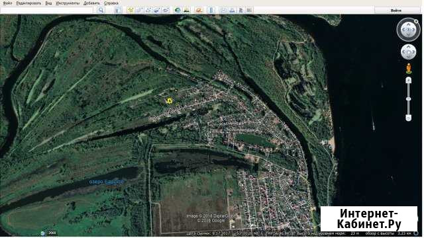Open the planet switcher icon
The image size is (424, 238).
point(199,11)
